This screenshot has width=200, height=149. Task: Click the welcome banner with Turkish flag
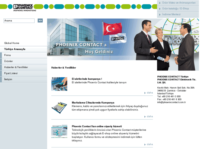coord(102,39)
